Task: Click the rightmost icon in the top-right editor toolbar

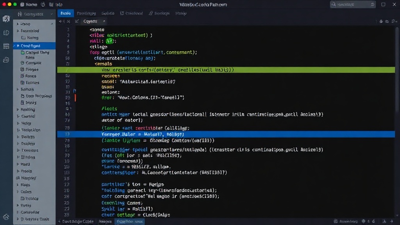Action: point(394,21)
